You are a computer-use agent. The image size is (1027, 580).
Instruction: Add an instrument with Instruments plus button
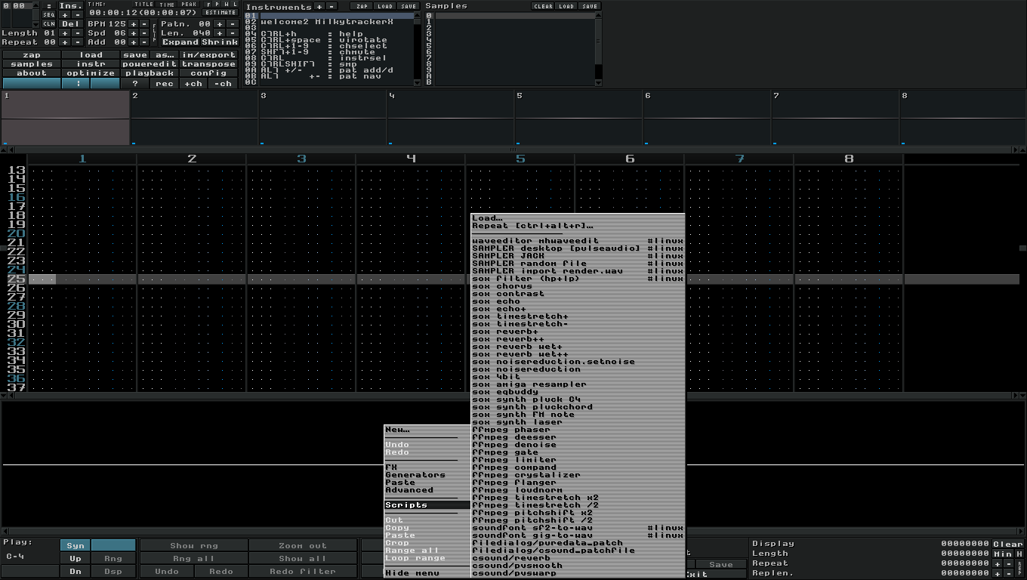pyautogui.click(x=319, y=7)
